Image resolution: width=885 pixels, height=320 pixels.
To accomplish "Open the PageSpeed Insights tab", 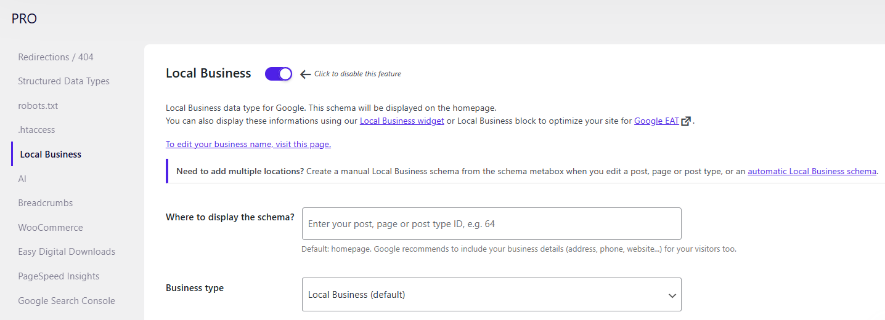I will coord(59,276).
